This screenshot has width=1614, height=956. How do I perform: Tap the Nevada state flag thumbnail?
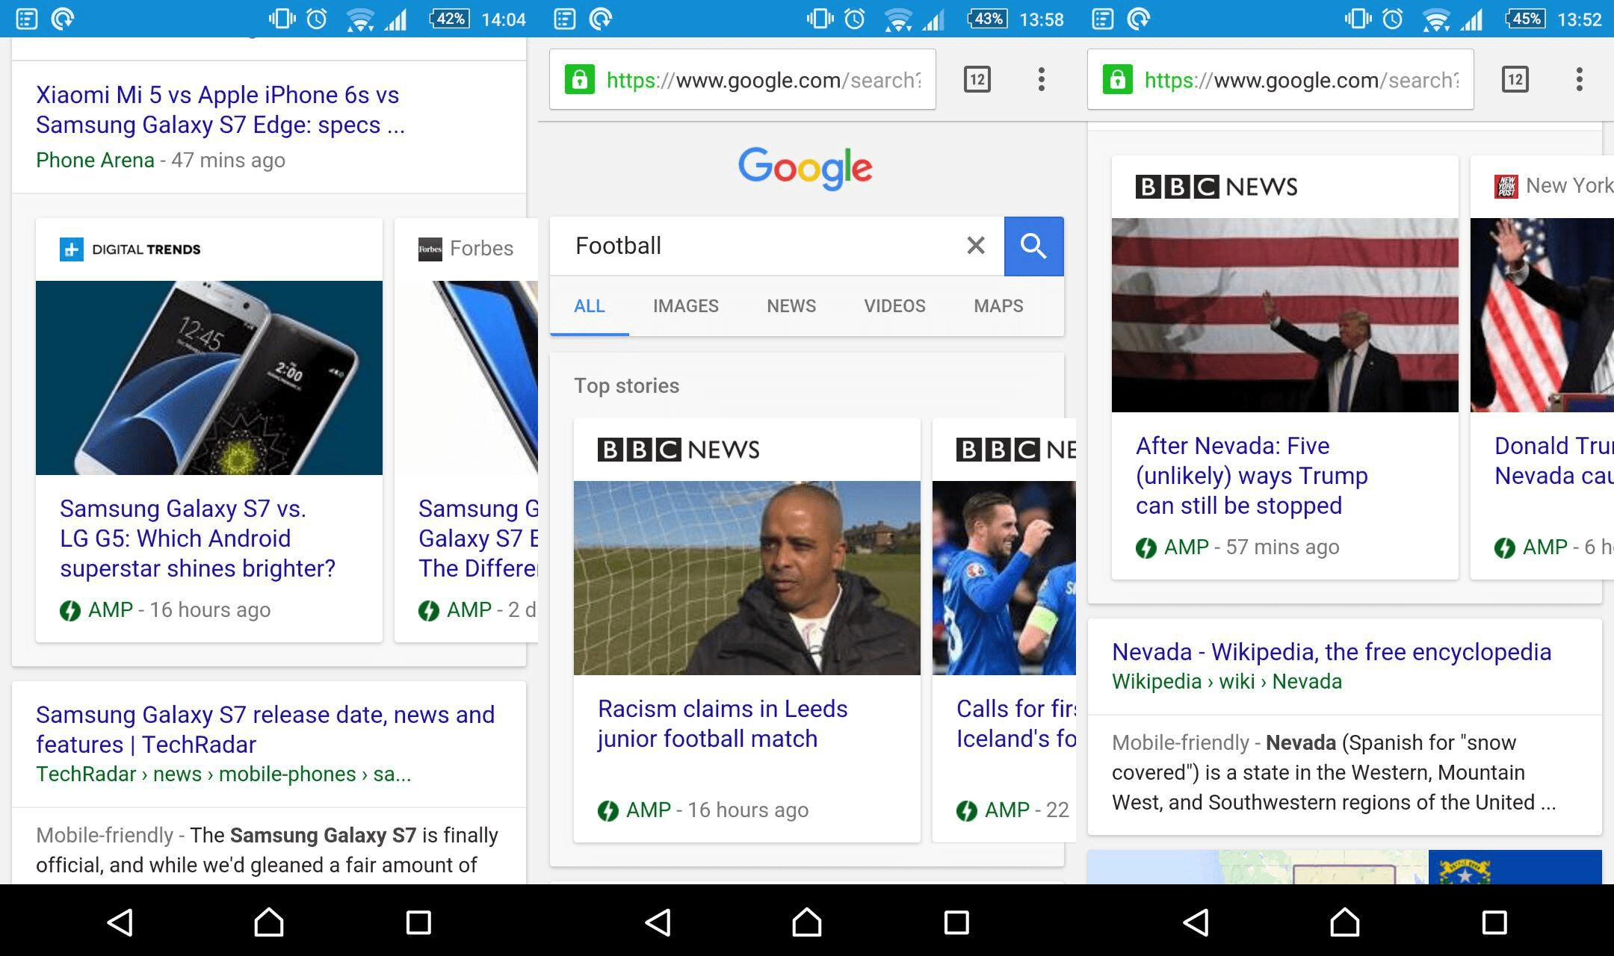click(1515, 867)
